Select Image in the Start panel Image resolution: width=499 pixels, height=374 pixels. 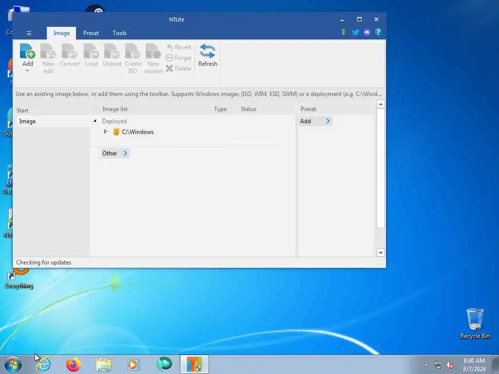53,121
